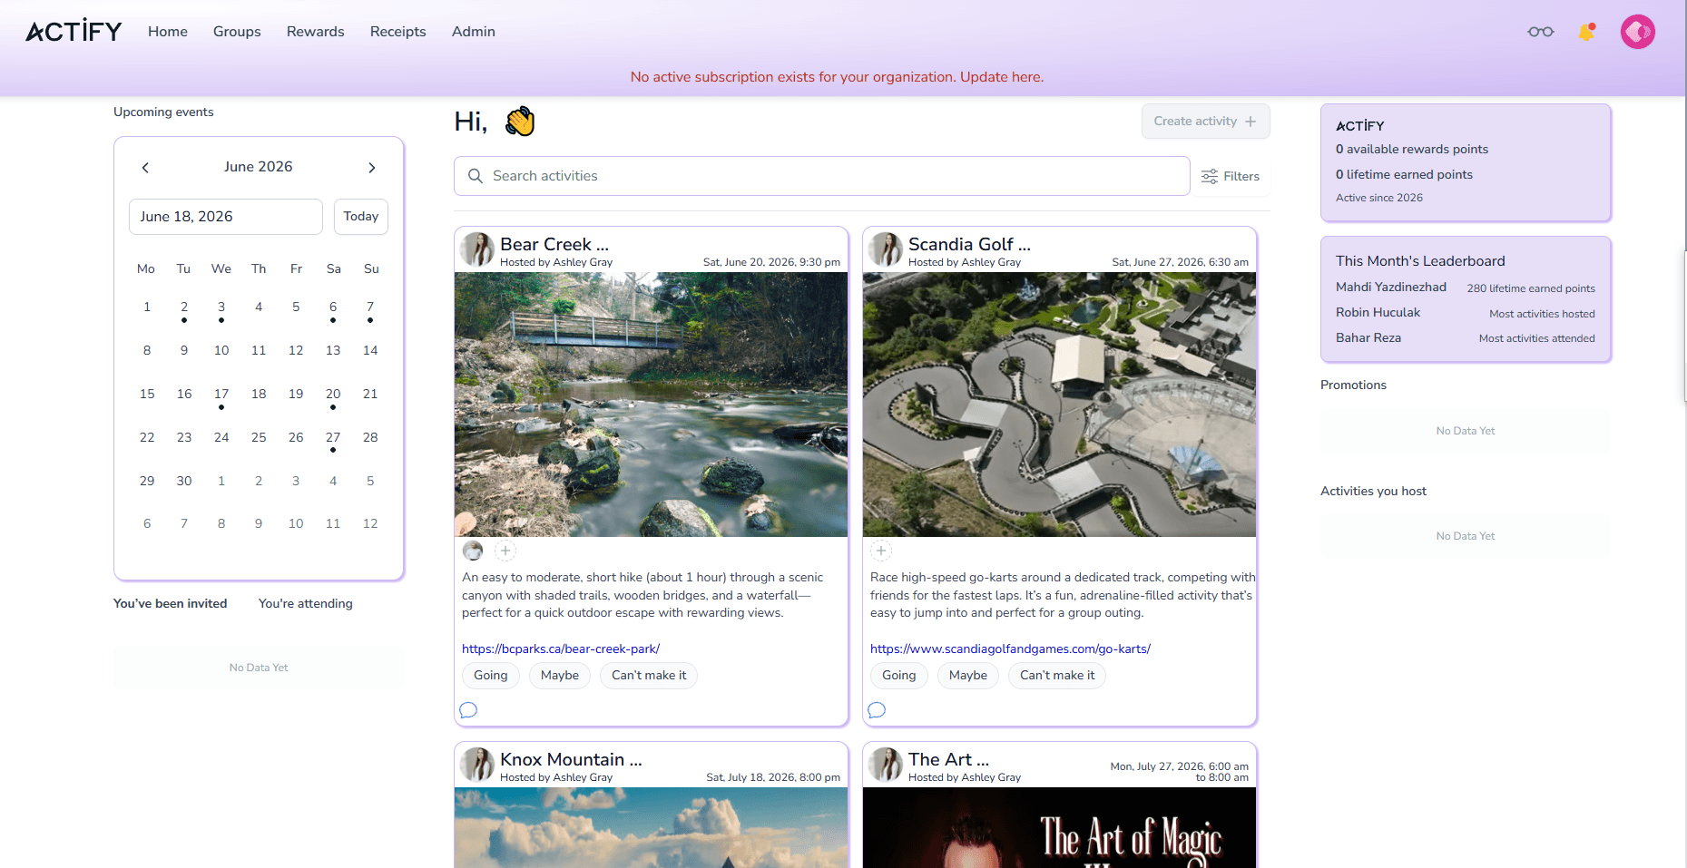Select Can't make it on Scandia Golf
Screen dimensions: 1687x868
(1057, 676)
